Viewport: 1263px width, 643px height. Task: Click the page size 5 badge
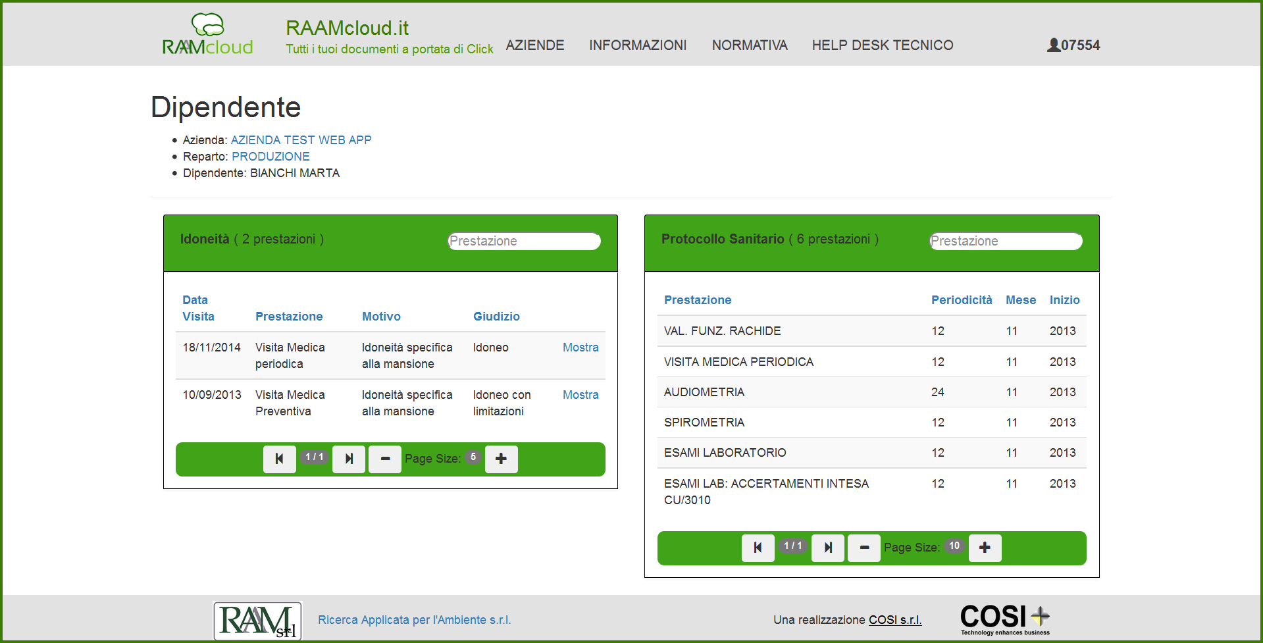473,457
